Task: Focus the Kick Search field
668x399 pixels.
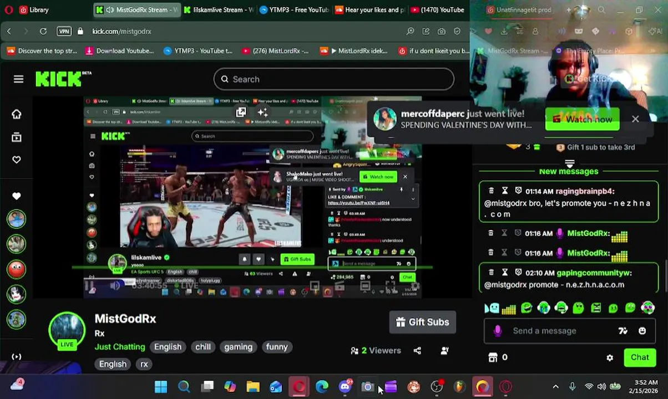Action: click(334, 79)
